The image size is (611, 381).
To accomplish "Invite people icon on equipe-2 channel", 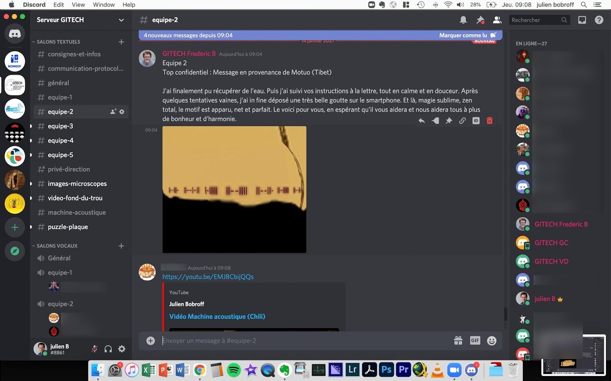I will 113,112.
